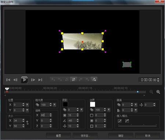Click the mirror distance stepper arrows

coord(154,105)
